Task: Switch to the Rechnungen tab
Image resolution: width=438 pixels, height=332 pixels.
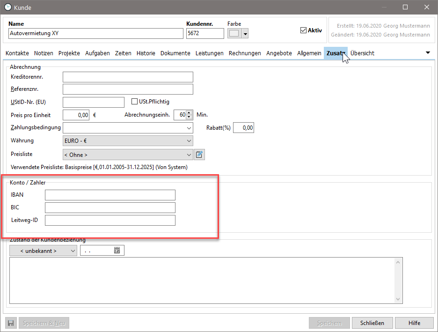Action: coord(245,53)
